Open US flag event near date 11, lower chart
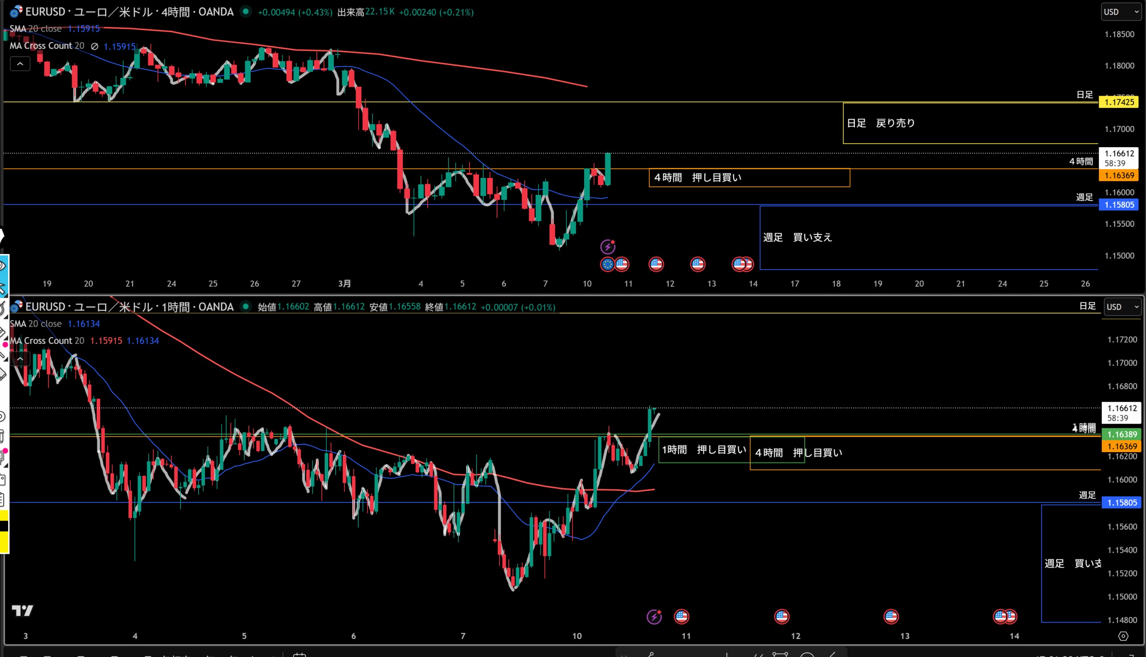 (x=681, y=616)
